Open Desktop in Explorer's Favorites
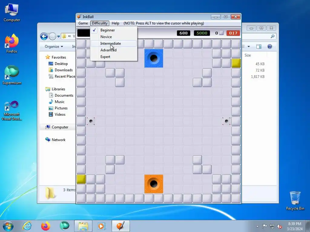 61,64
